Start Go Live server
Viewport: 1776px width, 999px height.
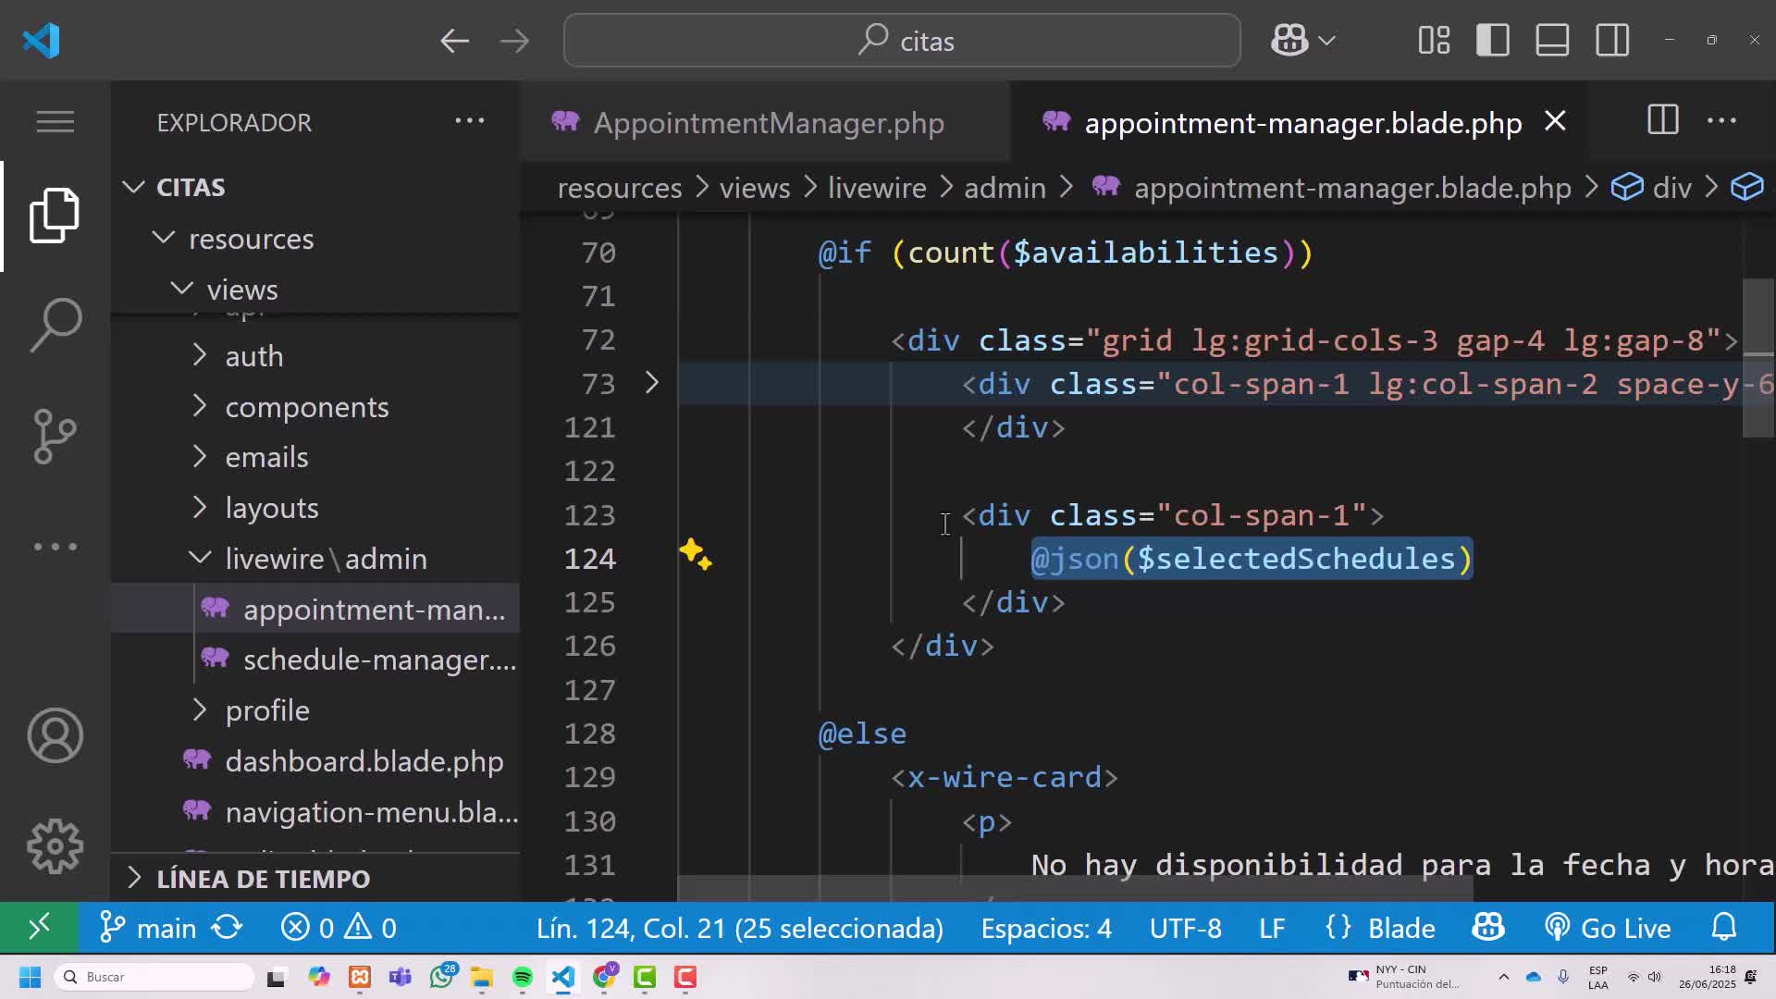[1608, 928]
